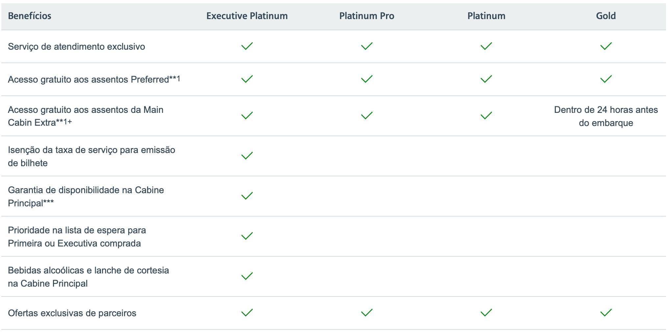Viewport: 668px width, 333px height.
Task: Click 'Dentro de 24 horas antes do embarque' text
Action: [606, 116]
